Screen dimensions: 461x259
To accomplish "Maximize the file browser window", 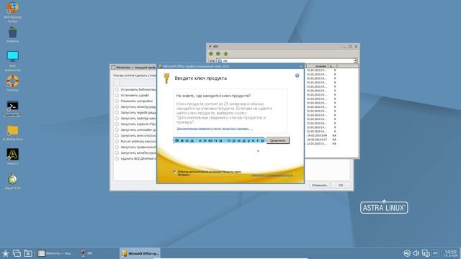I will coord(350,46).
